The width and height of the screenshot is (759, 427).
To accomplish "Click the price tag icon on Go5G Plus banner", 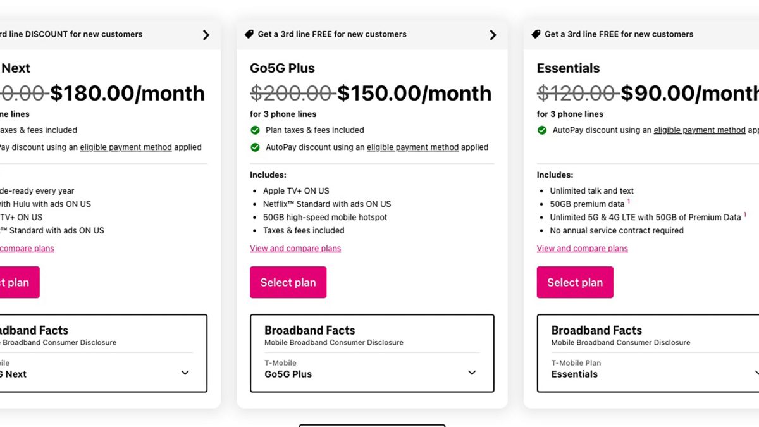I will 249,34.
